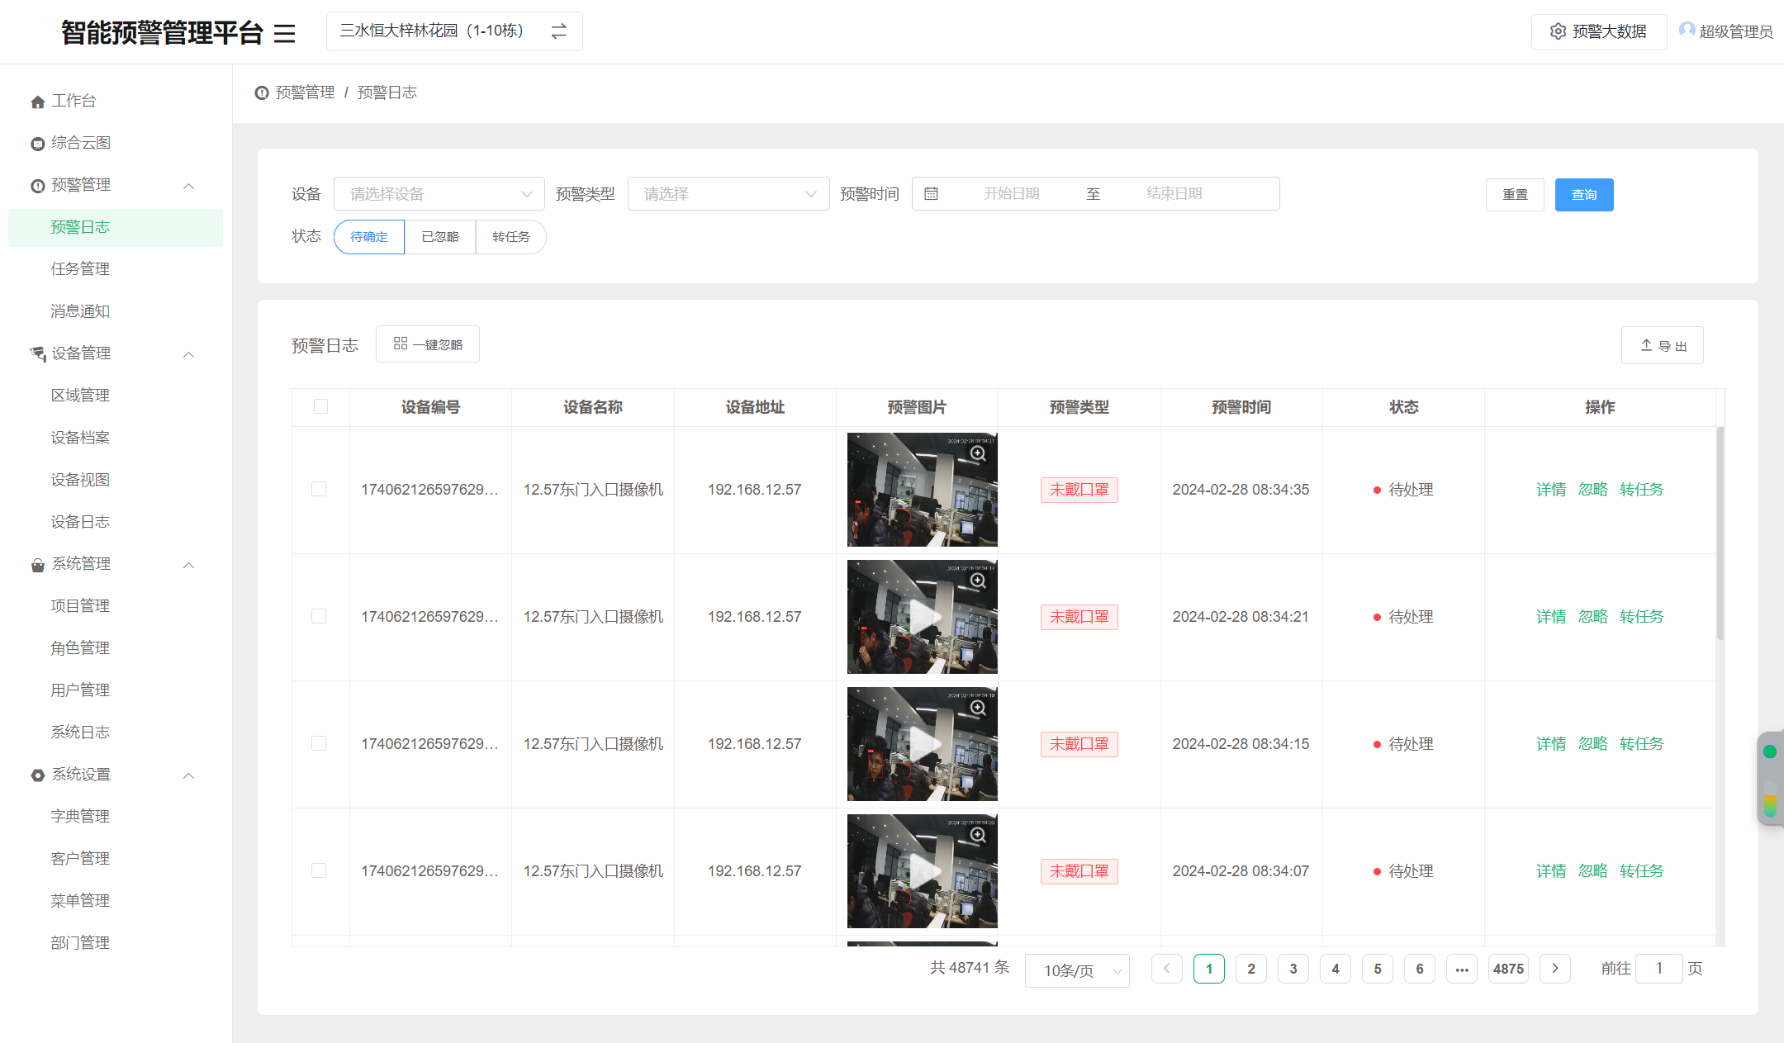Toggle the select-all header checkbox
Image resolution: width=1784 pixels, height=1043 pixels.
[320, 406]
